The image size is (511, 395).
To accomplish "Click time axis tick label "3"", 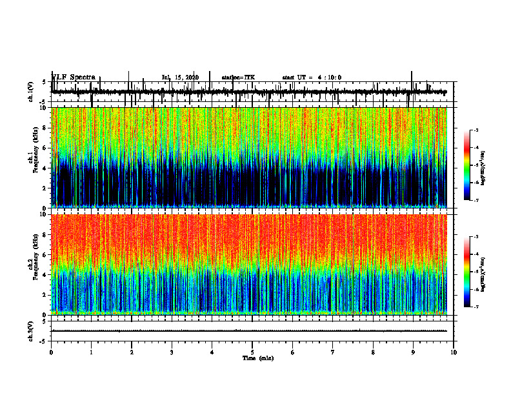I will [x=172, y=352].
